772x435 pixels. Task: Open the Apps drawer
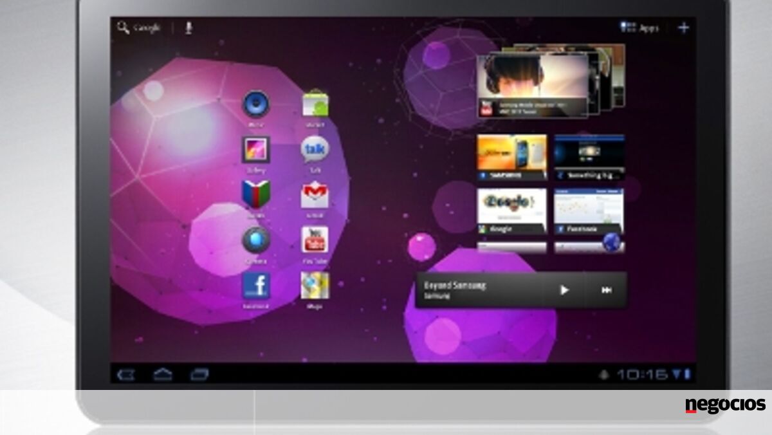point(639,28)
